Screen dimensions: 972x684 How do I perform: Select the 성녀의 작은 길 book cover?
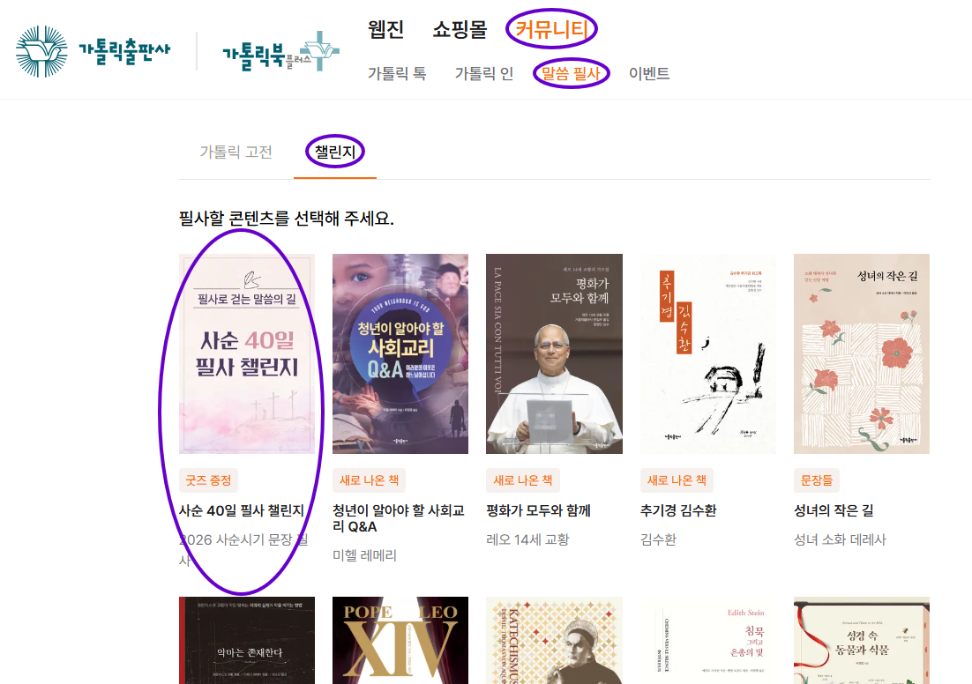click(x=862, y=353)
